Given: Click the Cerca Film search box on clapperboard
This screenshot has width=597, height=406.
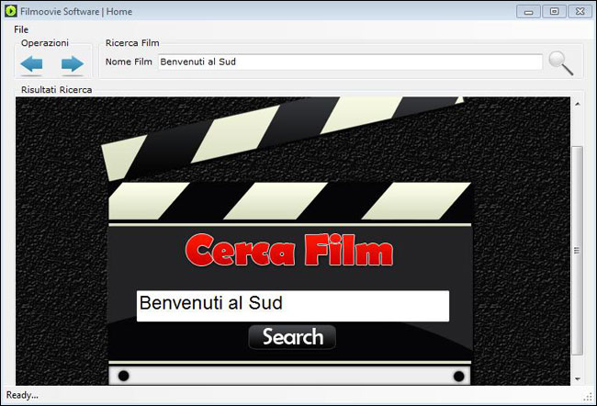Looking at the screenshot, I should point(293,306).
